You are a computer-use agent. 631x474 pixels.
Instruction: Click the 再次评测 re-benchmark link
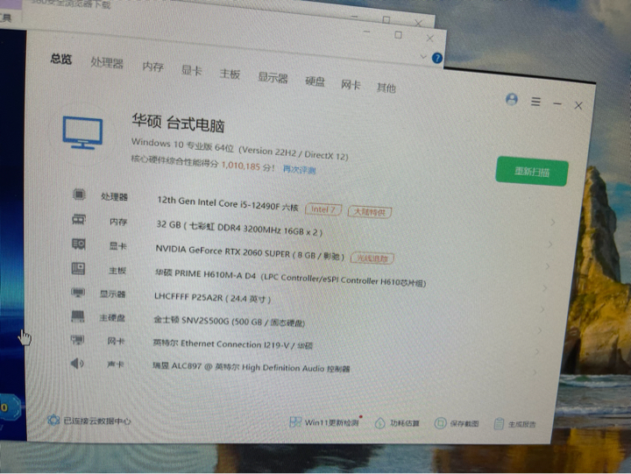299,169
